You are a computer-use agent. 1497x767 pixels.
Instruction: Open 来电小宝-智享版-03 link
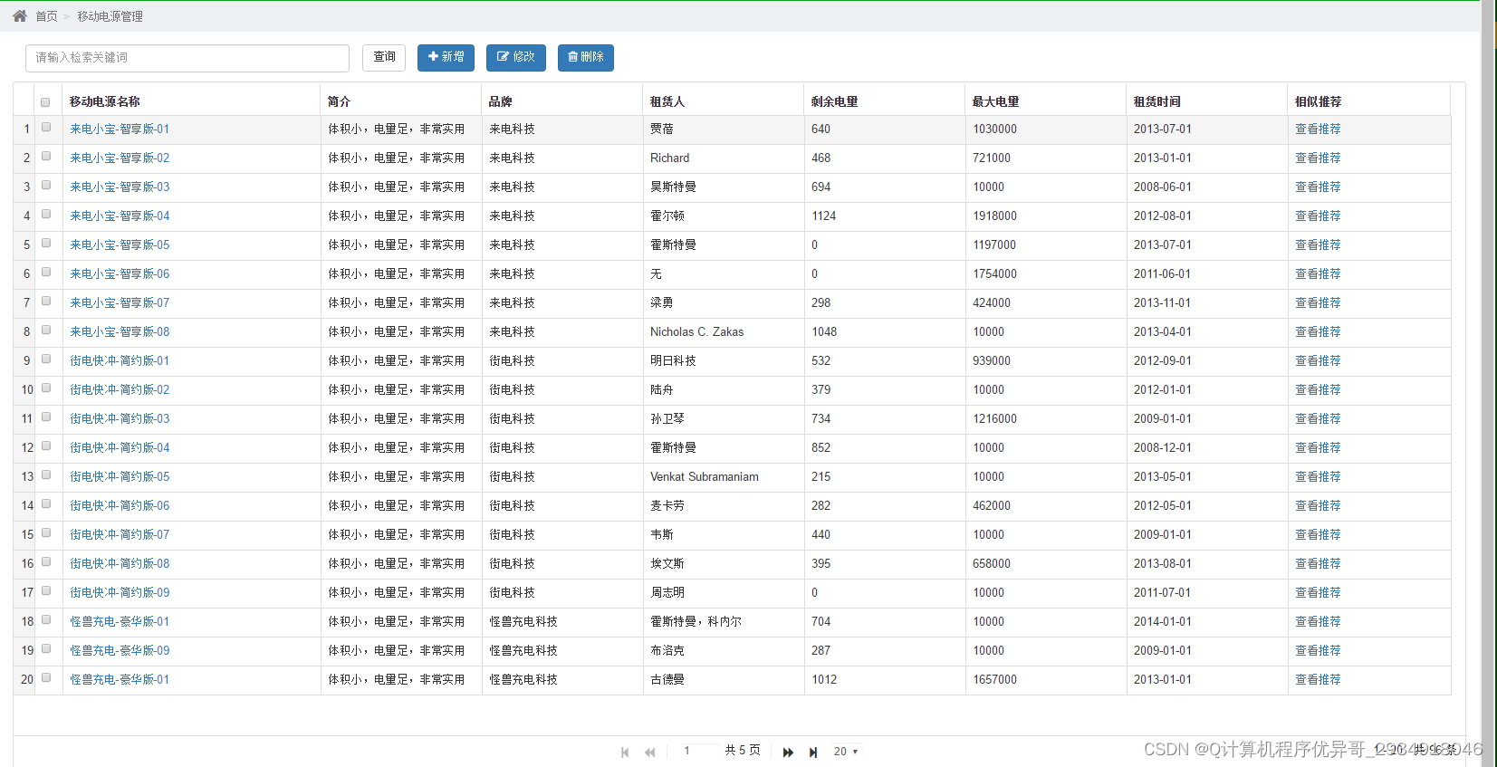pos(120,187)
